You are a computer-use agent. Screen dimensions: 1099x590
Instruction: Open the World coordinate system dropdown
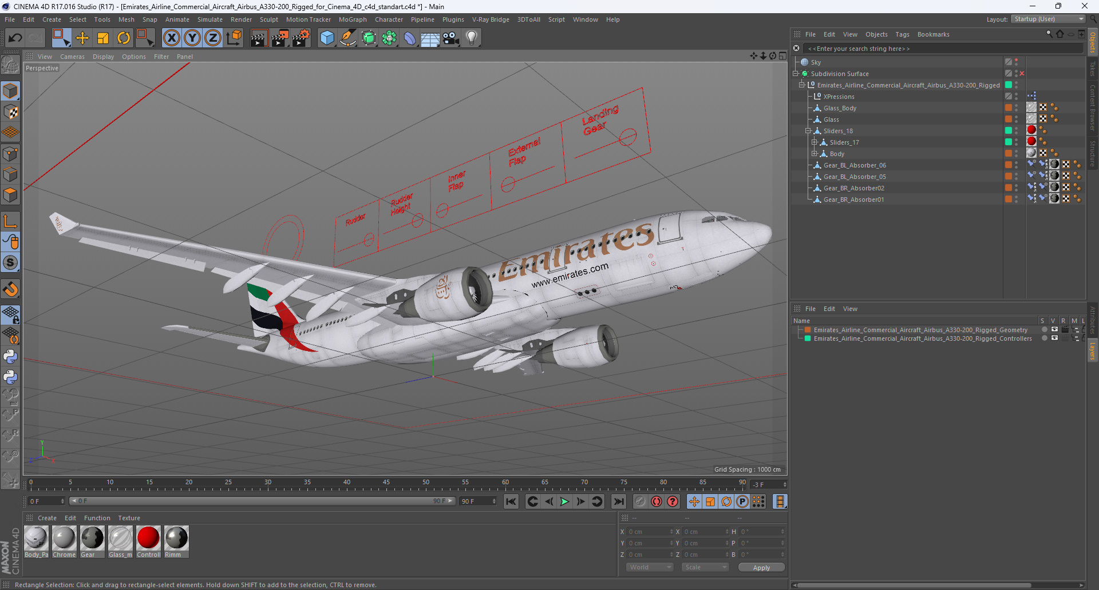point(650,567)
